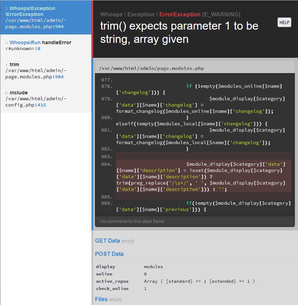Click the trim() expects parameter error message
This screenshot has height=305, width=298.
[x=179, y=32]
